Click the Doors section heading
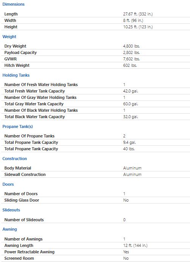 tap(8, 184)
